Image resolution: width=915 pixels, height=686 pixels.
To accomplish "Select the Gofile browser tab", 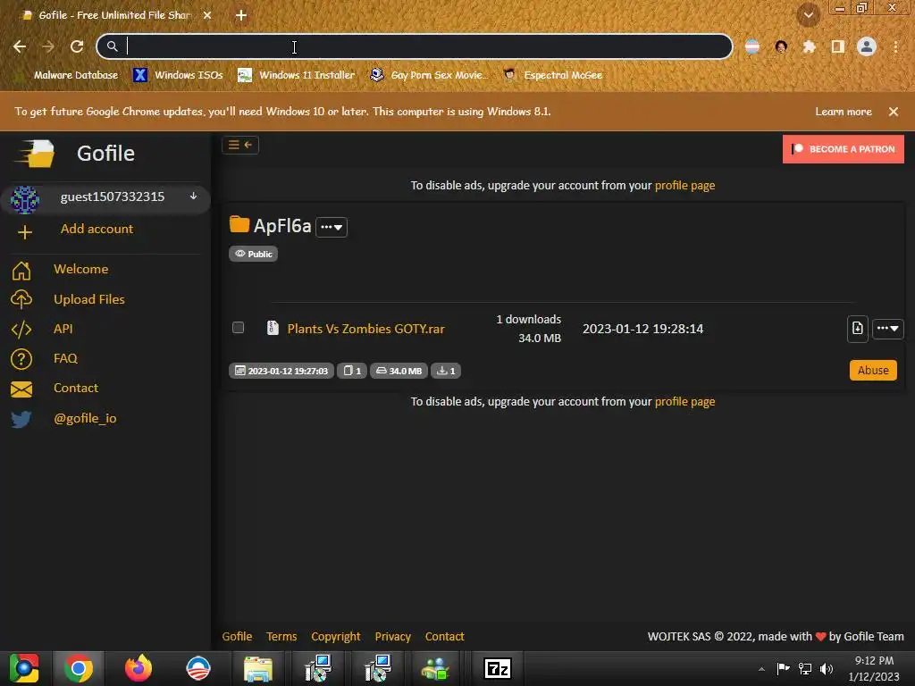I will [x=115, y=15].
